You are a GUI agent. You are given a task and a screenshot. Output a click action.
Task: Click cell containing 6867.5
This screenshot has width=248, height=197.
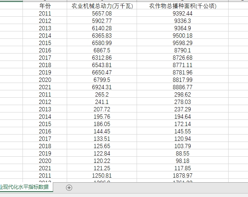pos(102,50)
